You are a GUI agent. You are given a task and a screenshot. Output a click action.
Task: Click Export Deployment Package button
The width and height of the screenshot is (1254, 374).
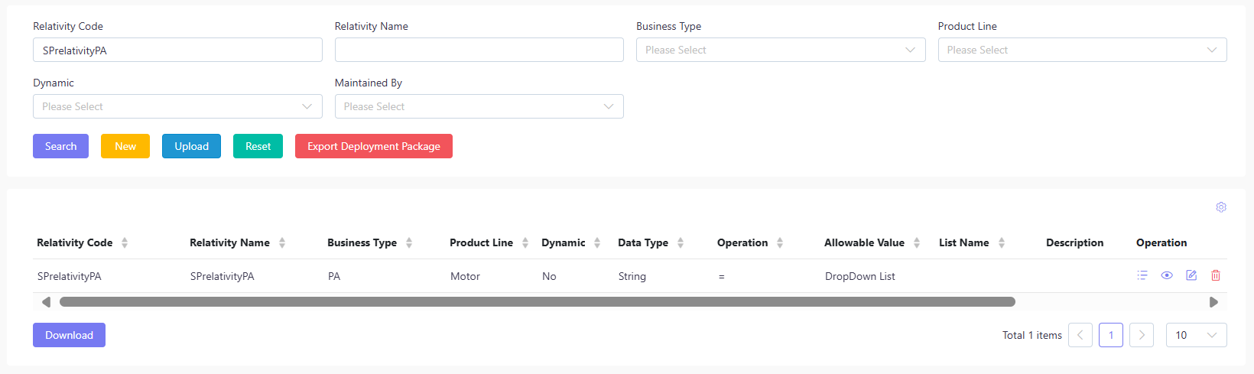coord(374,146)
